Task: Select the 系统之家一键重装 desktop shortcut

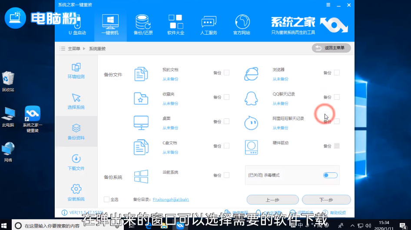Action: [x=33, y=119]
